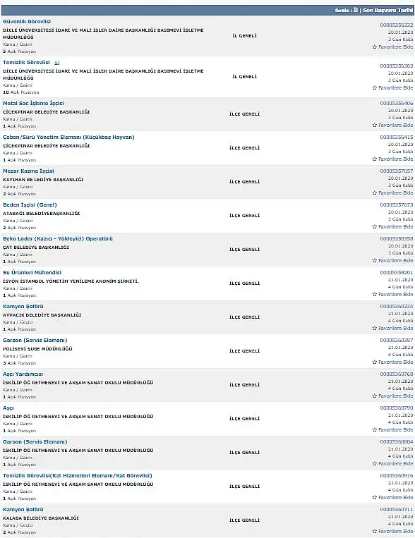Viewport: 415px width, 538px height.
Task: Open Polisevi Garson (Servis Elemanı) posting
Action: pos(35,341)
